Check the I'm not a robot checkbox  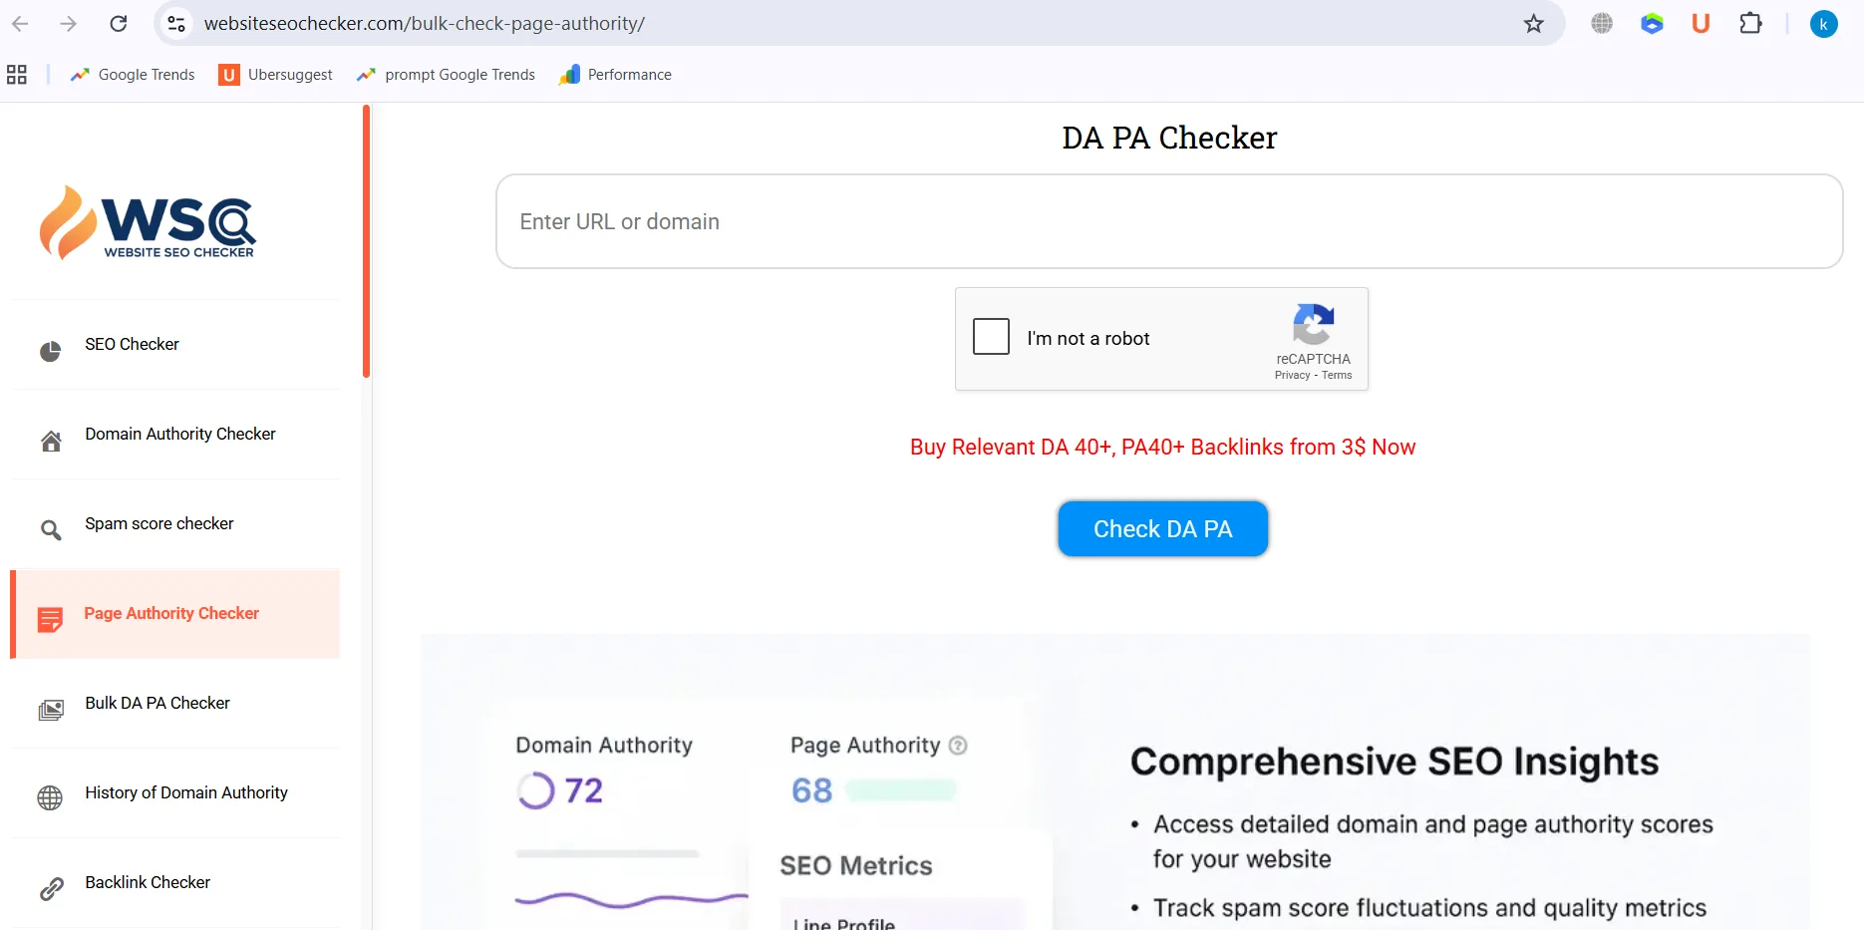(x=991, y=337)
